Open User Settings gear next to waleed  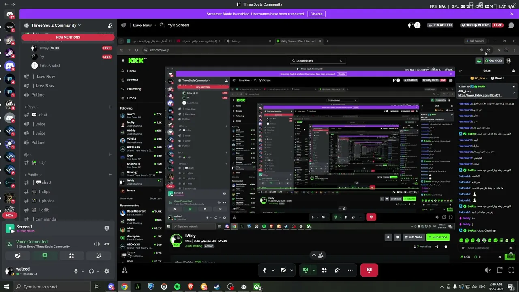coord(107,271)
